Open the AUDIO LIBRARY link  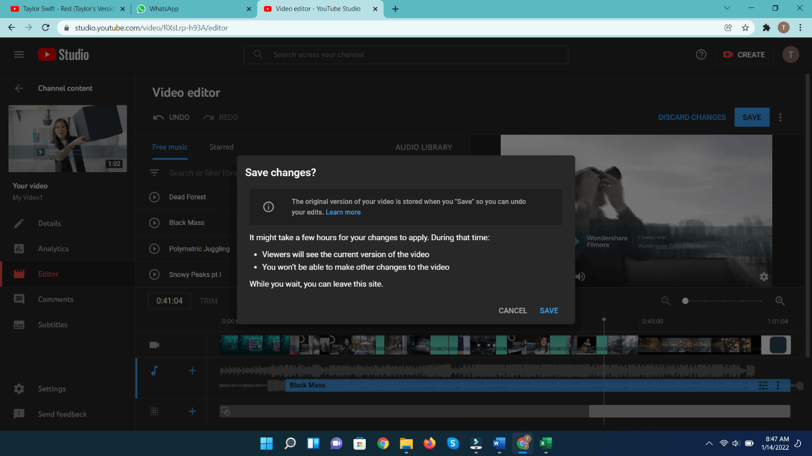click(x=424, y=147)
